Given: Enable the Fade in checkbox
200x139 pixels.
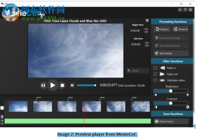Looking at the screenshot, I should click(x=155, y=68).
